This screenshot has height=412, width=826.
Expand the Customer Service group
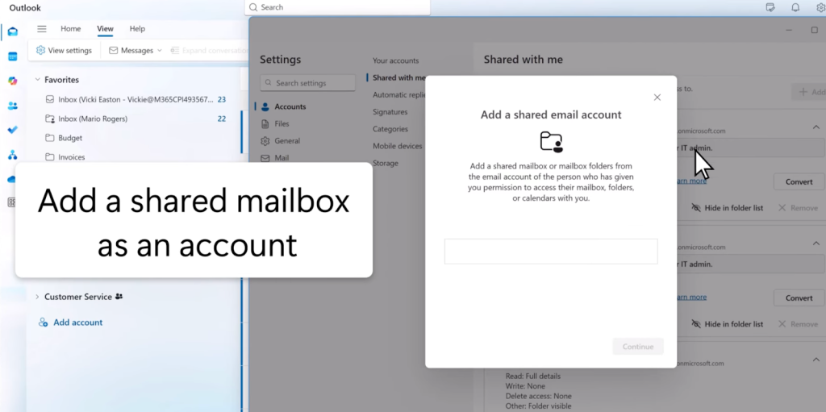point(37,297)
